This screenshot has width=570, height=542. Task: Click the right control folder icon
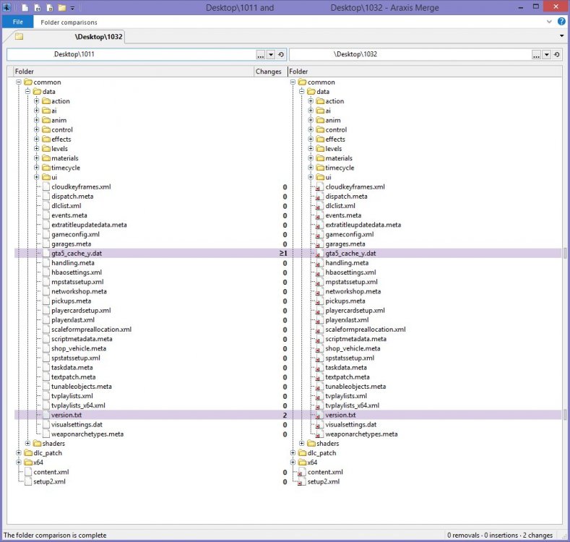320,130
